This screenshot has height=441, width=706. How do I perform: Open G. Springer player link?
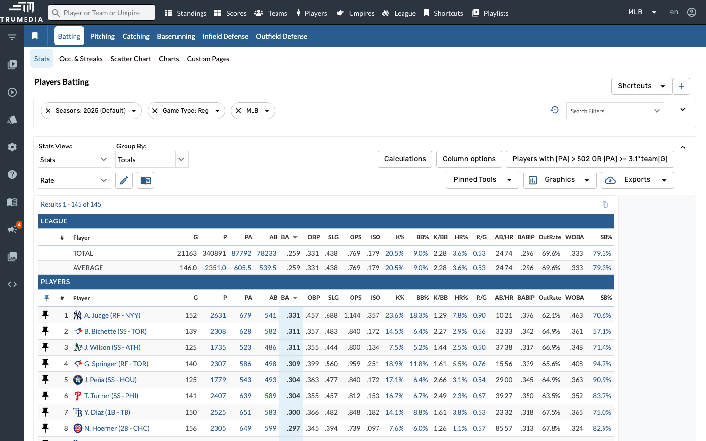tap(116, 364)
